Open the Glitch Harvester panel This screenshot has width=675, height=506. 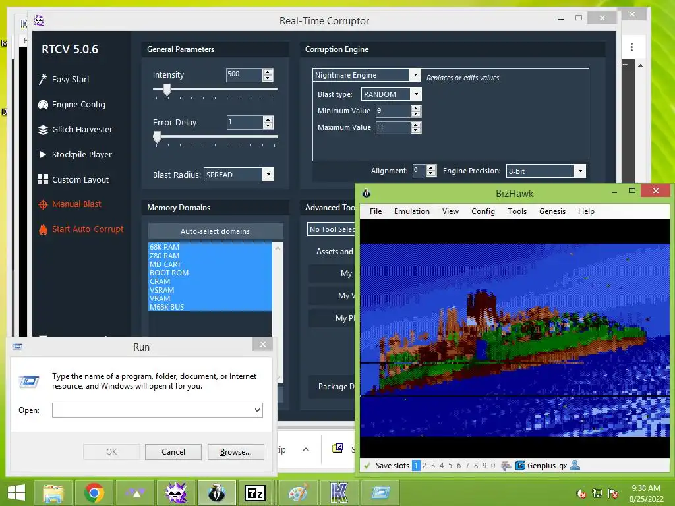(75, 130)
